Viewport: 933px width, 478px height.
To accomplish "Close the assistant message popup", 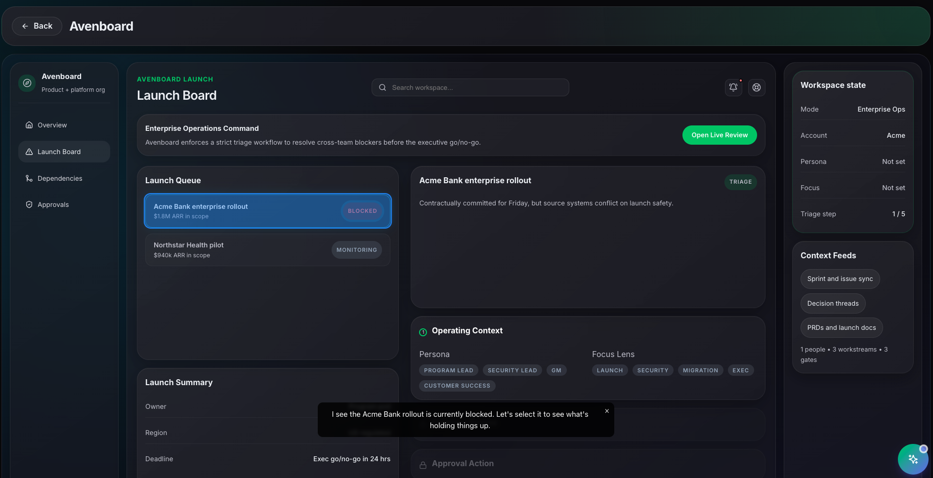I will [607, 411].
